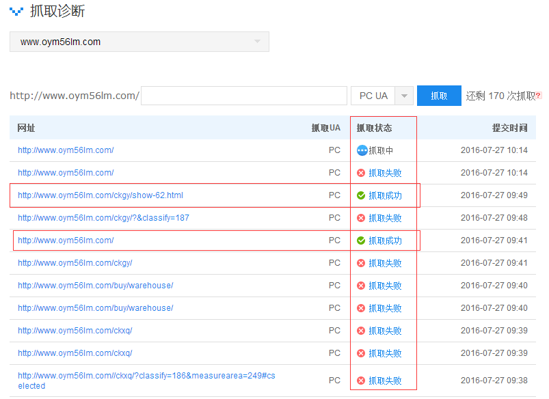Expand the PC UA dropdown arrow

(405, 96)
